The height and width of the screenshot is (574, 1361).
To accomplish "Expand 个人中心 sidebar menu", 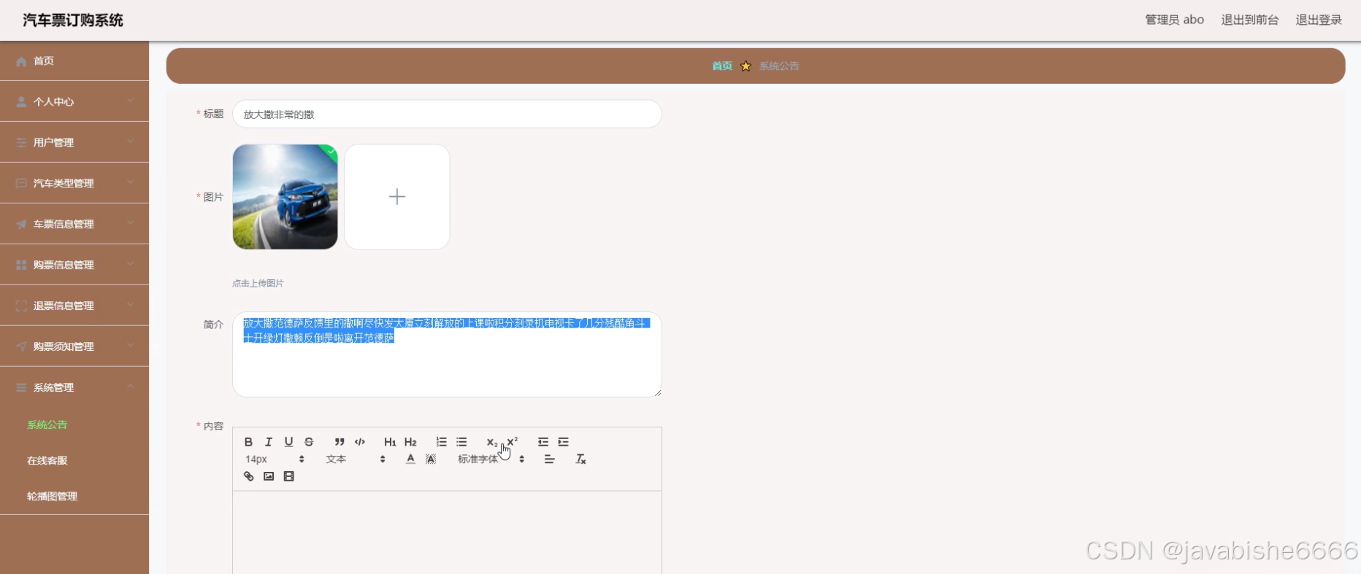I will point(74,101).
